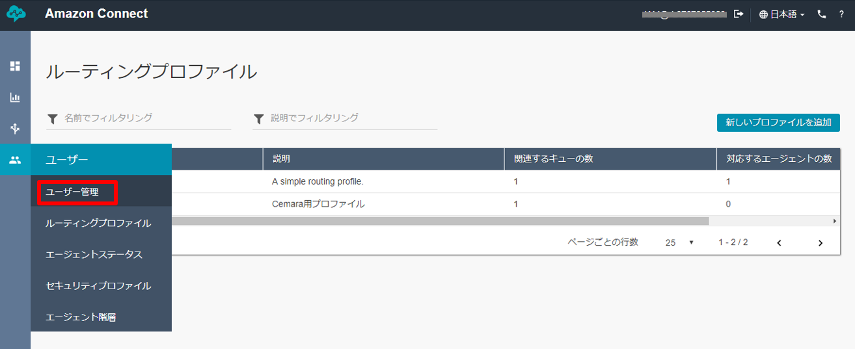This screenshot has width=855, height=349.
Task: Click 新しいプロファイルを追加 button
Action: [778, 122]
